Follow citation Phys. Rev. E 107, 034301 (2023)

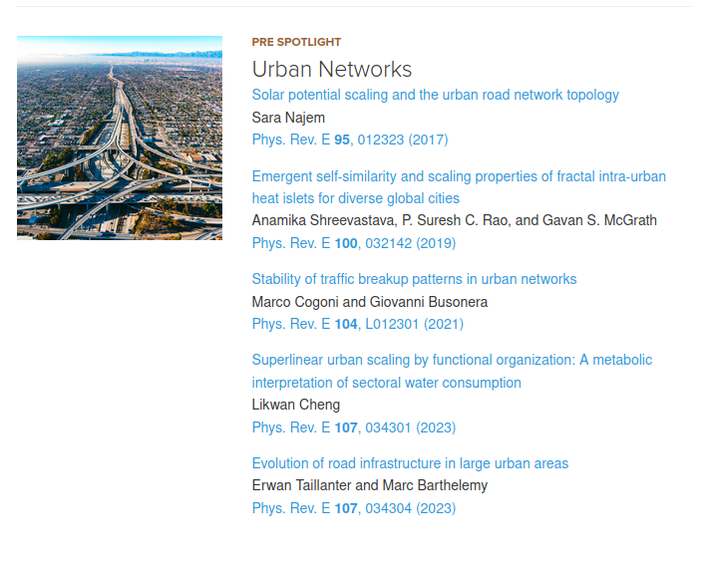[353, 427]
